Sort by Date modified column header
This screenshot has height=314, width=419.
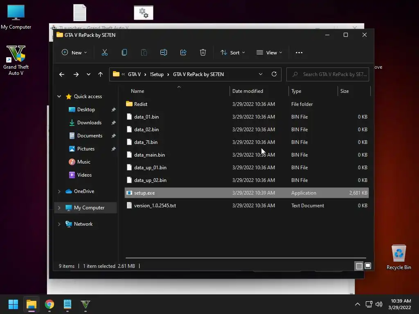click(259, 91)
